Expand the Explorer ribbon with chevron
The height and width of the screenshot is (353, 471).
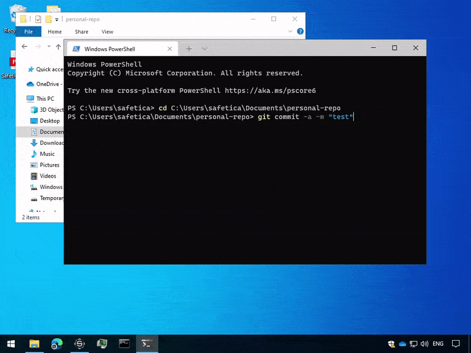click(291, 32)
